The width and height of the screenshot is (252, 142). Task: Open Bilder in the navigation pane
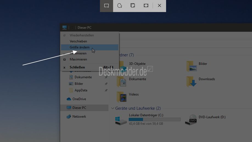(79, 84)
